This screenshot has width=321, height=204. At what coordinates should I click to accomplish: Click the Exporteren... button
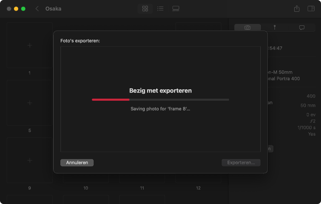[241, 163]
